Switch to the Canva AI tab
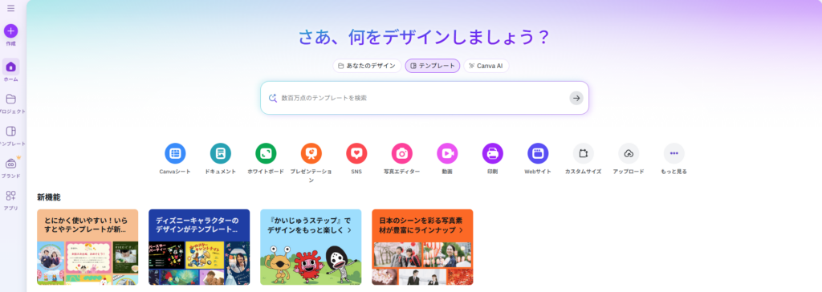This screenshot has height=292, width=822. pyautogui.click(x=486, y=66)
